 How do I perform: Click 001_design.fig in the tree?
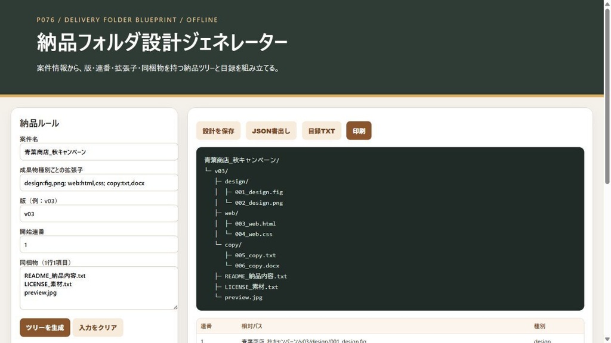click(259, 192)
